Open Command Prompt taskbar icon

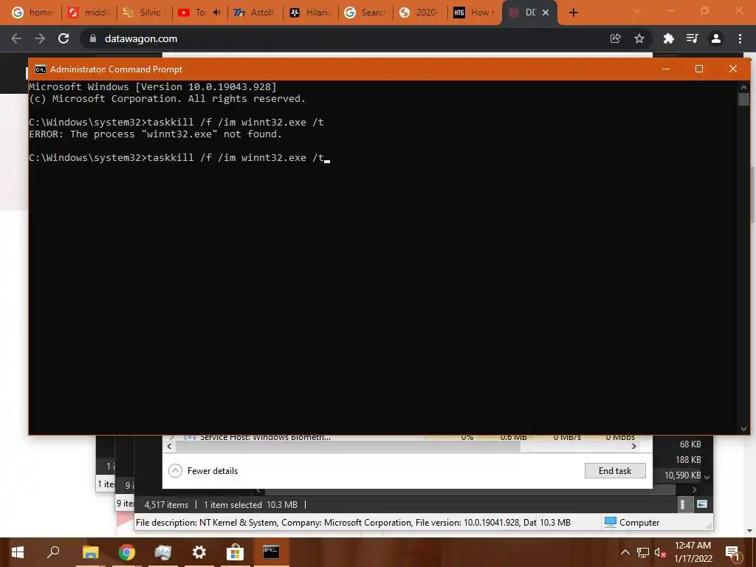271,552
